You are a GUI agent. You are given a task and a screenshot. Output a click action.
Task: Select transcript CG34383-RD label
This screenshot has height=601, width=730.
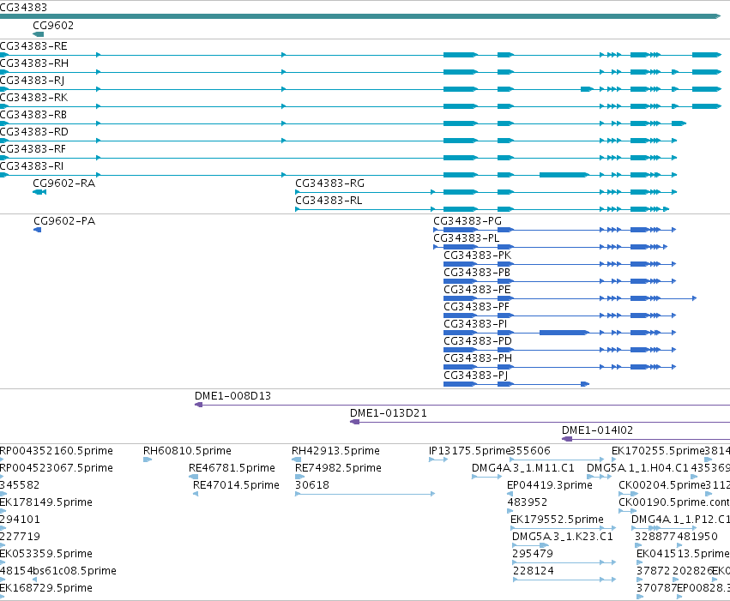34,132
